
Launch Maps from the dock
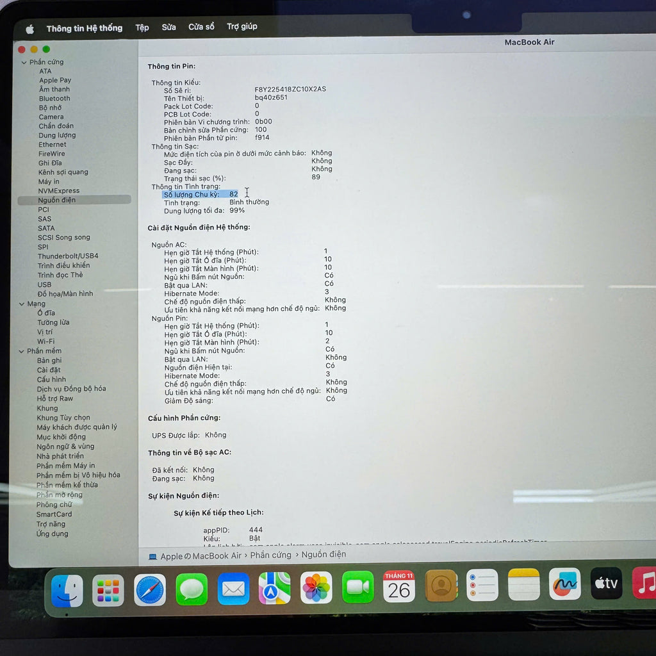(275, 588)
